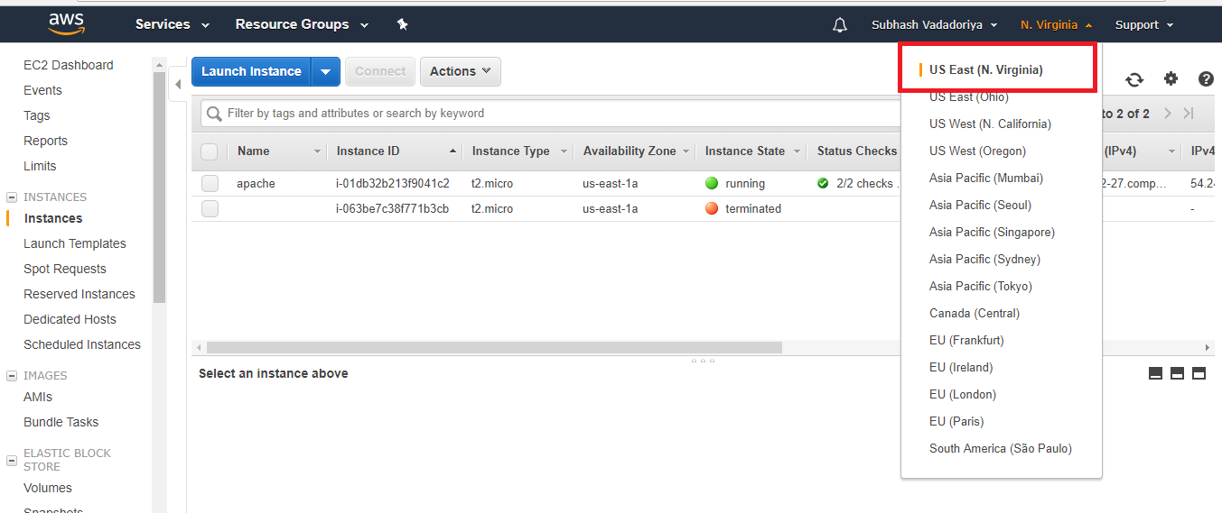The image size is (1222, 513).
Task: Select US East (Ohio) region
Action: pyautogui.click(x=969, y=96)
